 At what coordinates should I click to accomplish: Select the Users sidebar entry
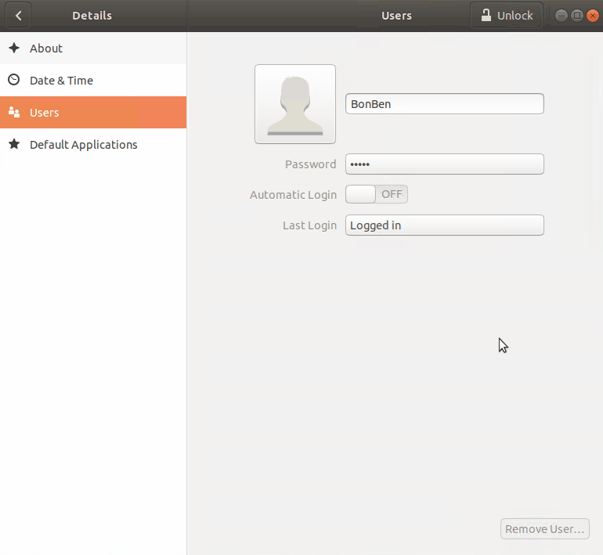pos(93,112)
